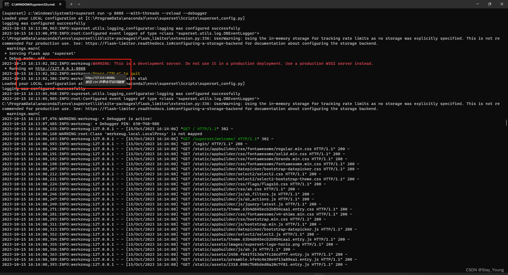Click the superset_config.py path text
508x275 pixels.
(164, 18)
